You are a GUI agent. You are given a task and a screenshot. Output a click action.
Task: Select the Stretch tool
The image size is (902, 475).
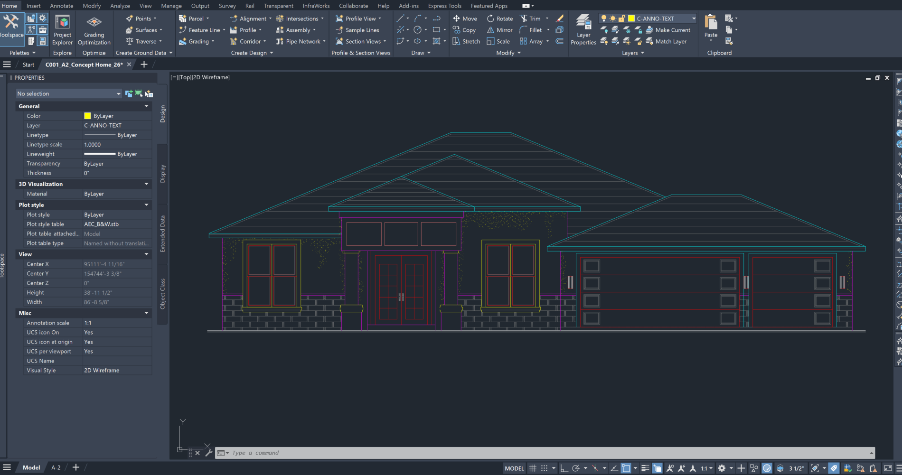pyautogui.click(x=466, y=41)
